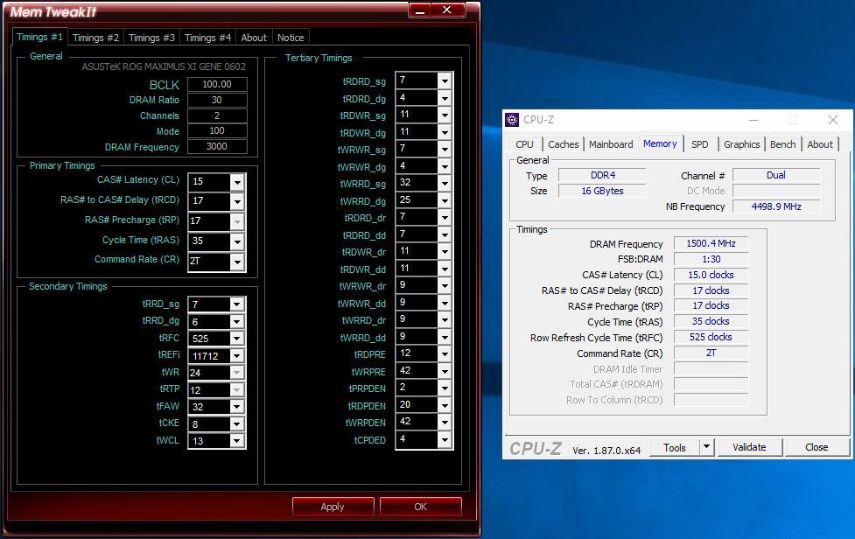855x539 pixels.
Task: Click the DRAM Ratio value field
Action: (x=217, y=101)
